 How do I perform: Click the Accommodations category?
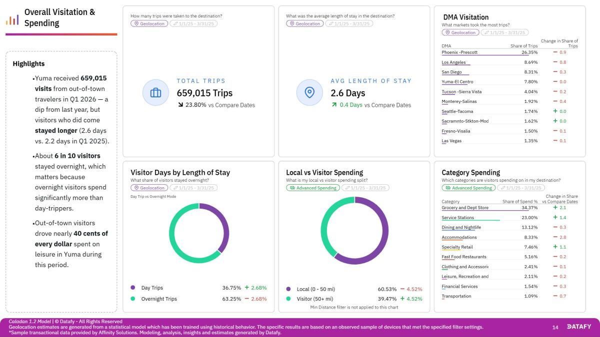pyautogui.click(x=459, y=237)
